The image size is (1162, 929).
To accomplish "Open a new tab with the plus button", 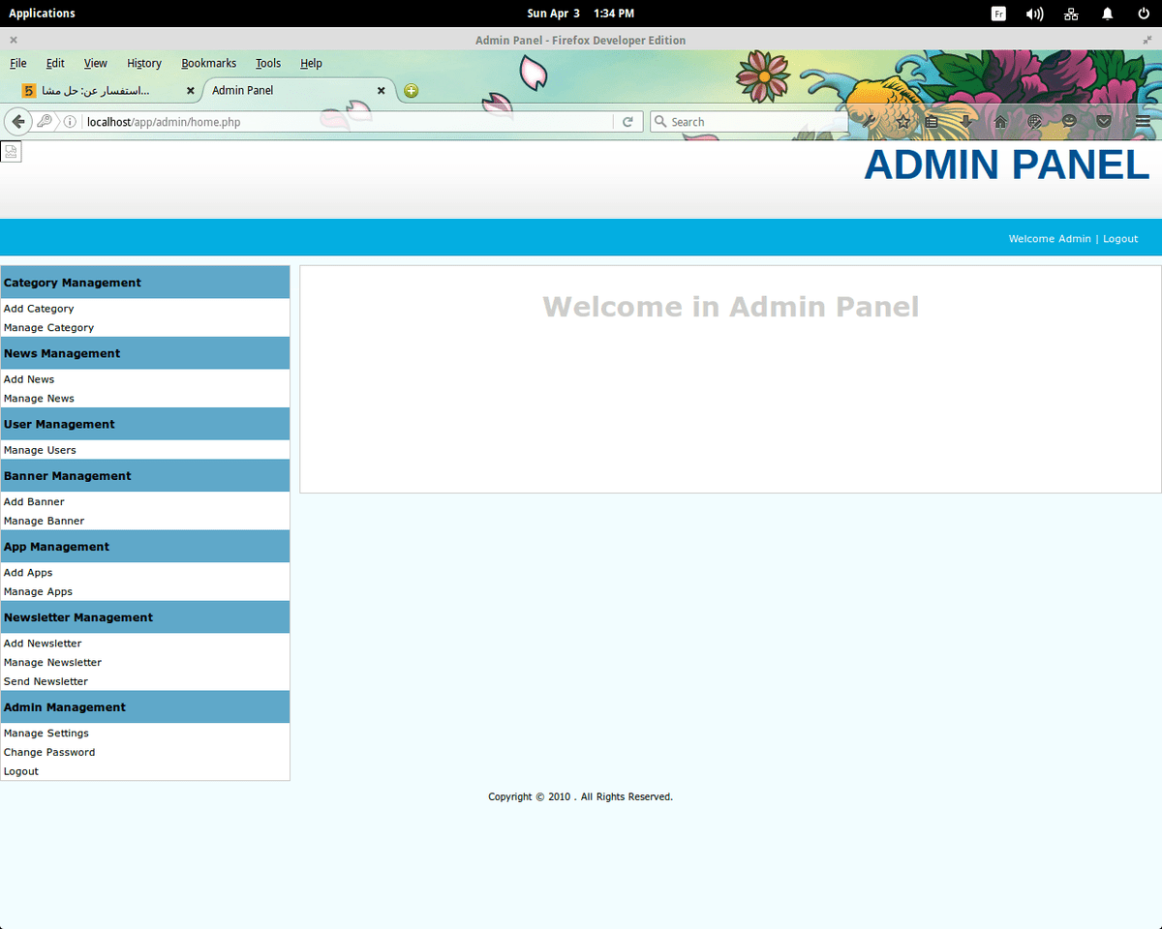I will coord(412,91).
